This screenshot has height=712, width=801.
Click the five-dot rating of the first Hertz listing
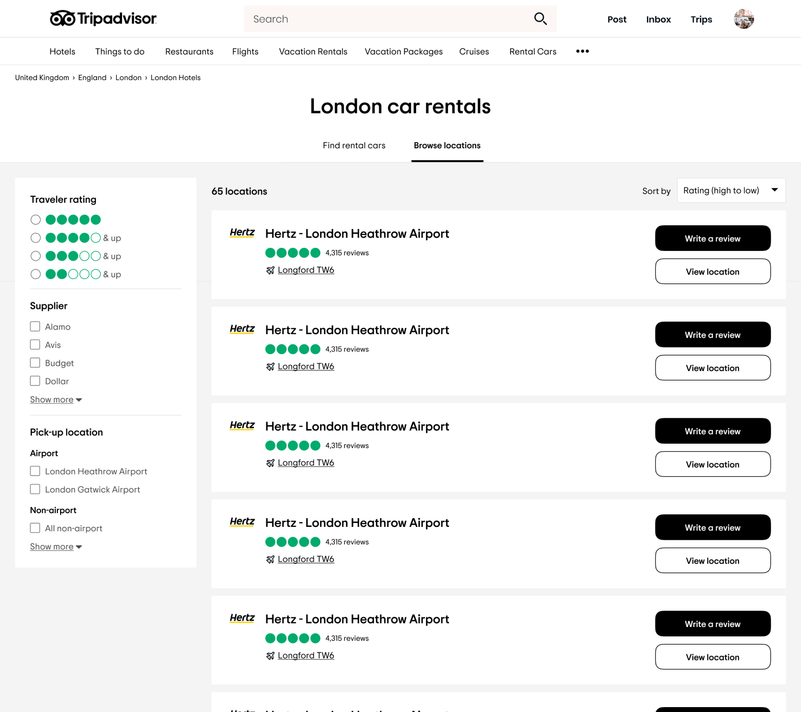(x=293, y=253)
